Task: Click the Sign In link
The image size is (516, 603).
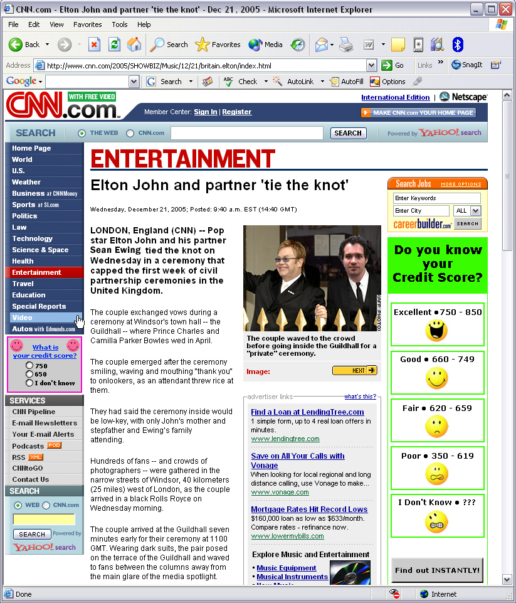Action: (x=206, y=112)
